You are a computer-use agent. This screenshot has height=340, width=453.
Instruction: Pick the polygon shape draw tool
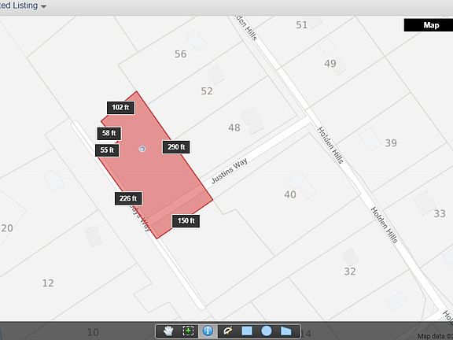click(286, 331)
